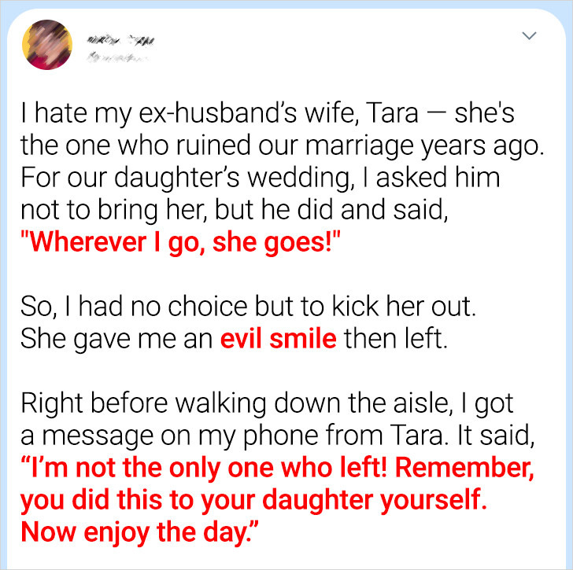The width and height of the screenshot is (573, 570).
Task: Open the blurred author display name
Action: click(x=120, y=41)
